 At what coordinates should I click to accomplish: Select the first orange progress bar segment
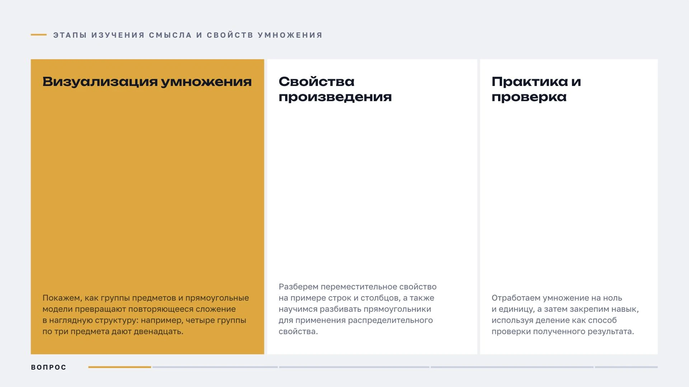pos(119,367)
